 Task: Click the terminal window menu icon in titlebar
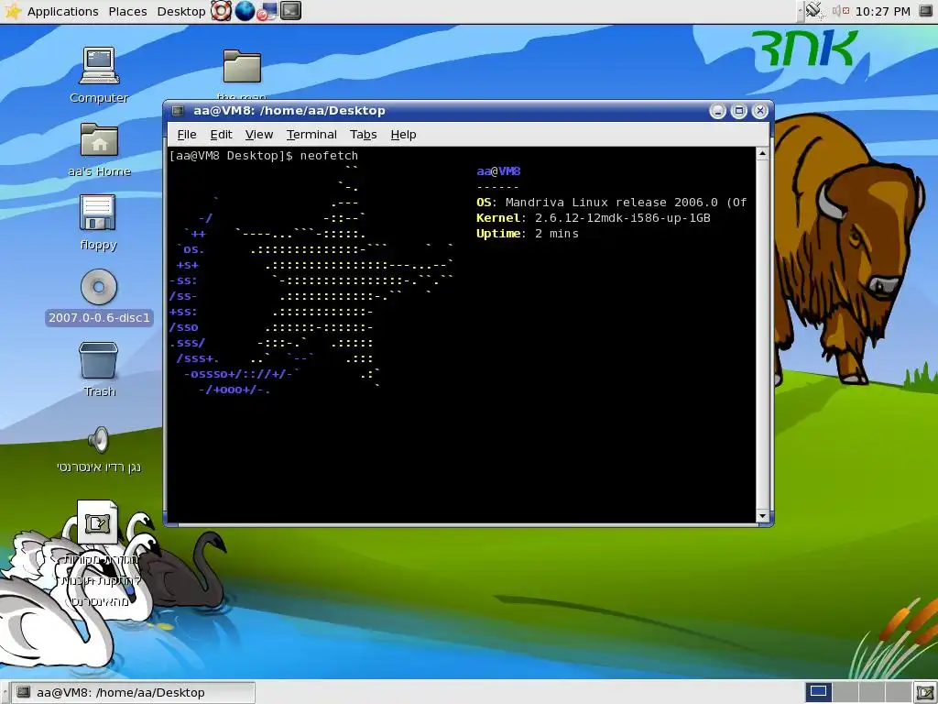coord(178,111)
